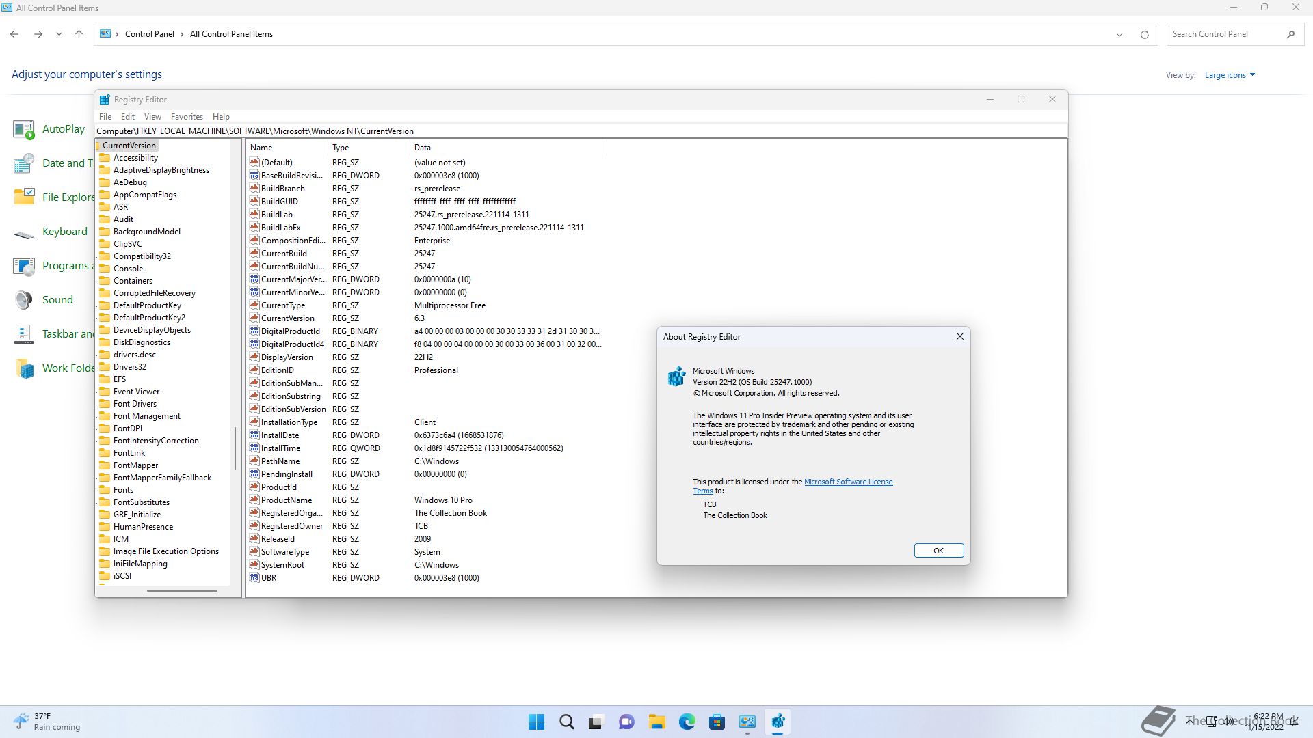Viewport: 1313px width, 738px height.
Task: Select the ProductName value row
Action: pos(425,500)
